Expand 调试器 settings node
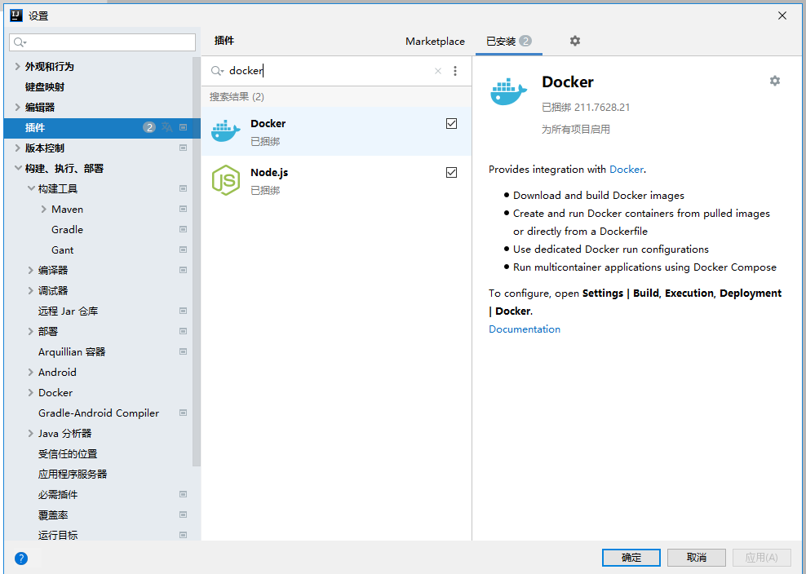Image resolution: width=806 pixels, height=574 pixels. (31, 290)
